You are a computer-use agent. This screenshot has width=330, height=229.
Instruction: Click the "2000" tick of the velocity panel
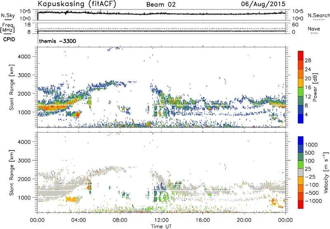pos(24,179)
